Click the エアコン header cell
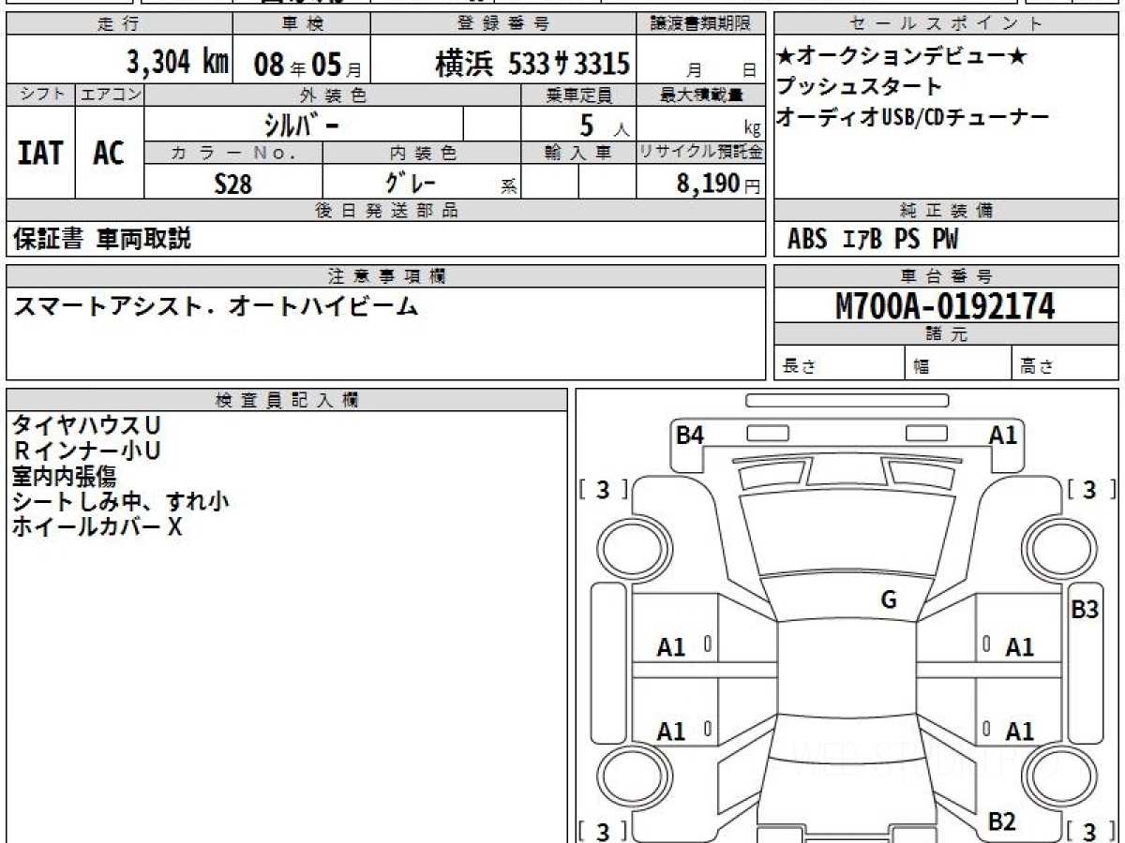 (x=111, y=95)
